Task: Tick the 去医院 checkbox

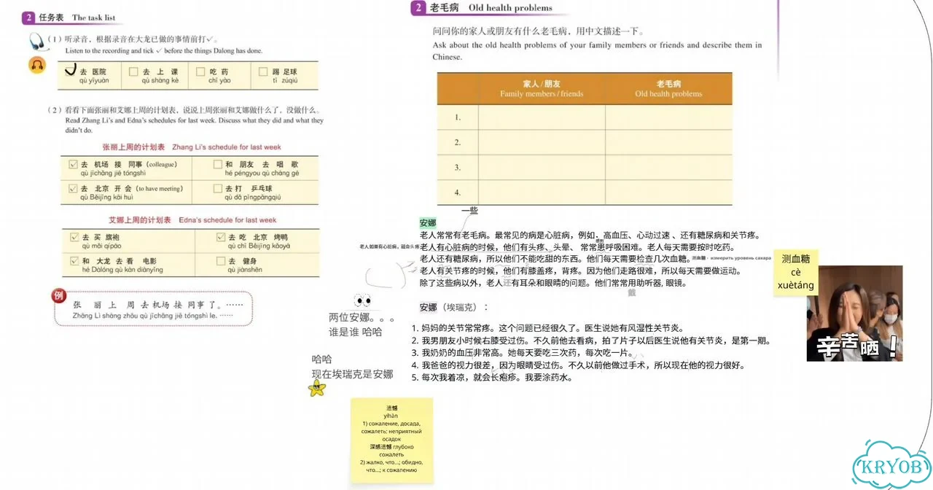Action: tap(71, 71)
